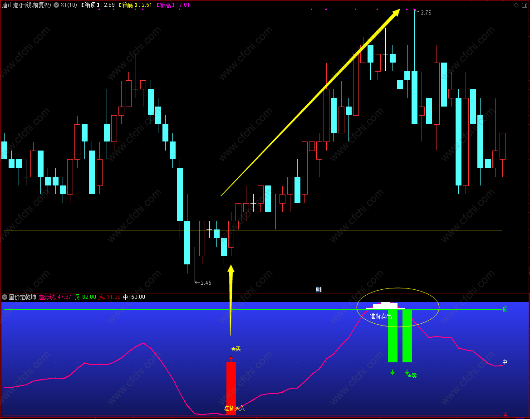Click the ★买 buy signal marker
Image resolution: width=530 pixels, height=419 pixels.
pos(236,349)
